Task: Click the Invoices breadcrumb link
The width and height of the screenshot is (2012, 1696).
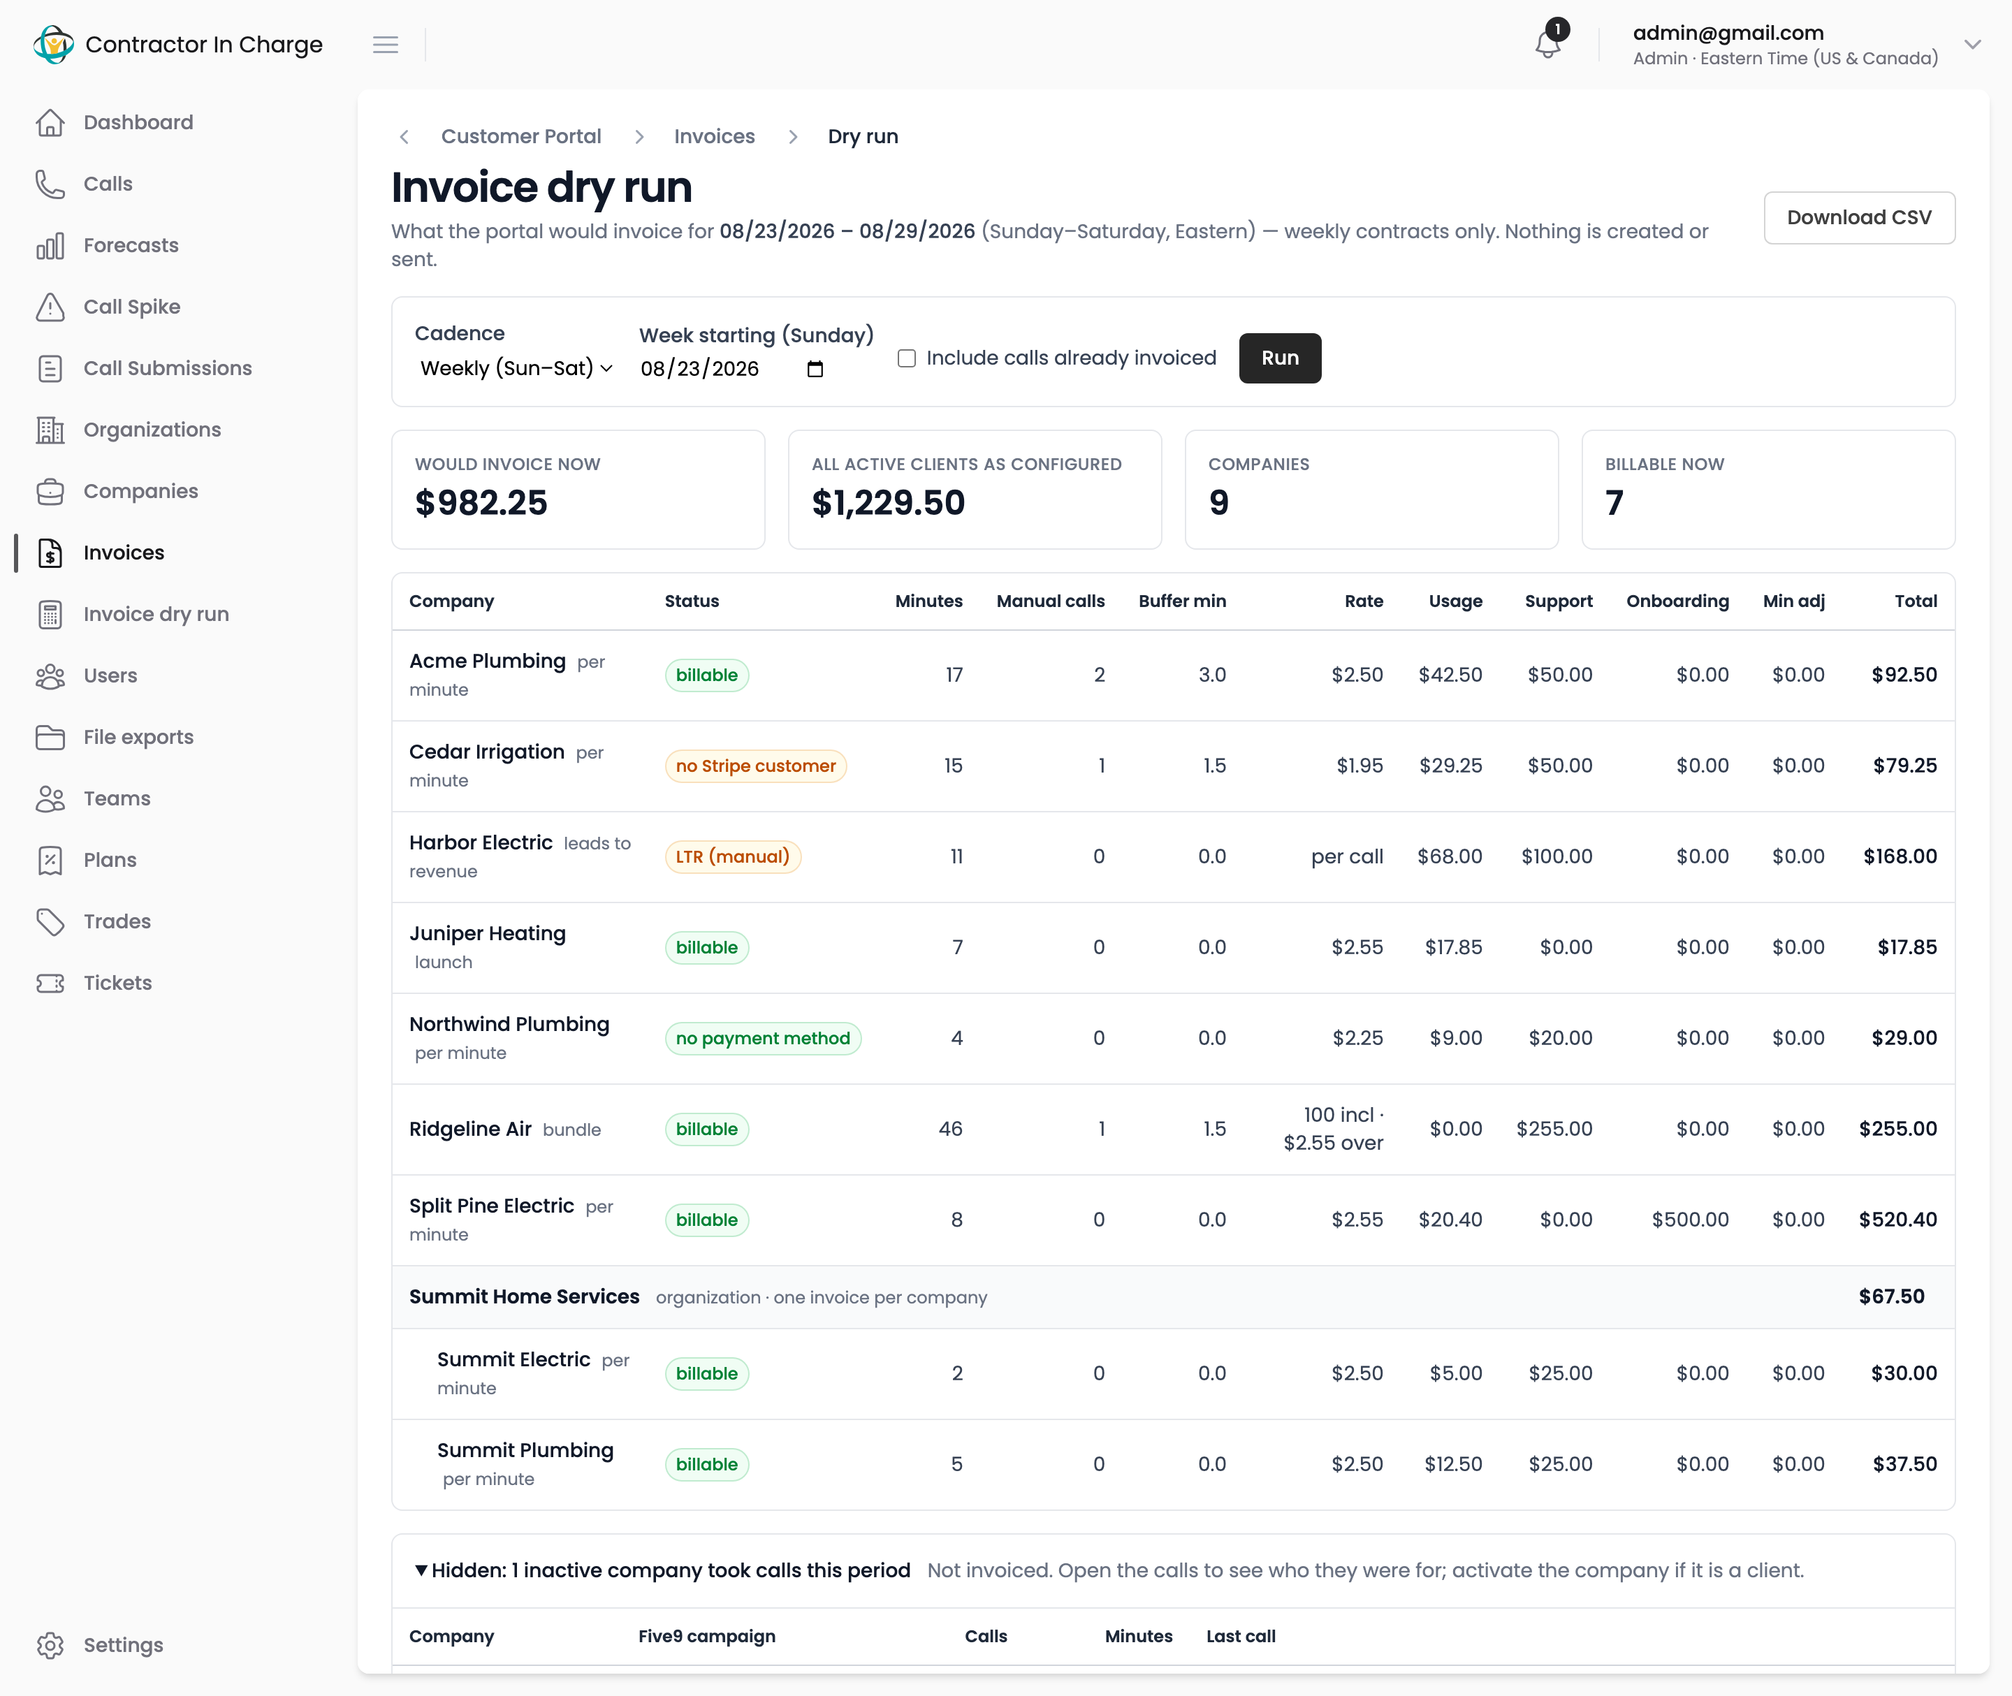Action: pos(713,136)
